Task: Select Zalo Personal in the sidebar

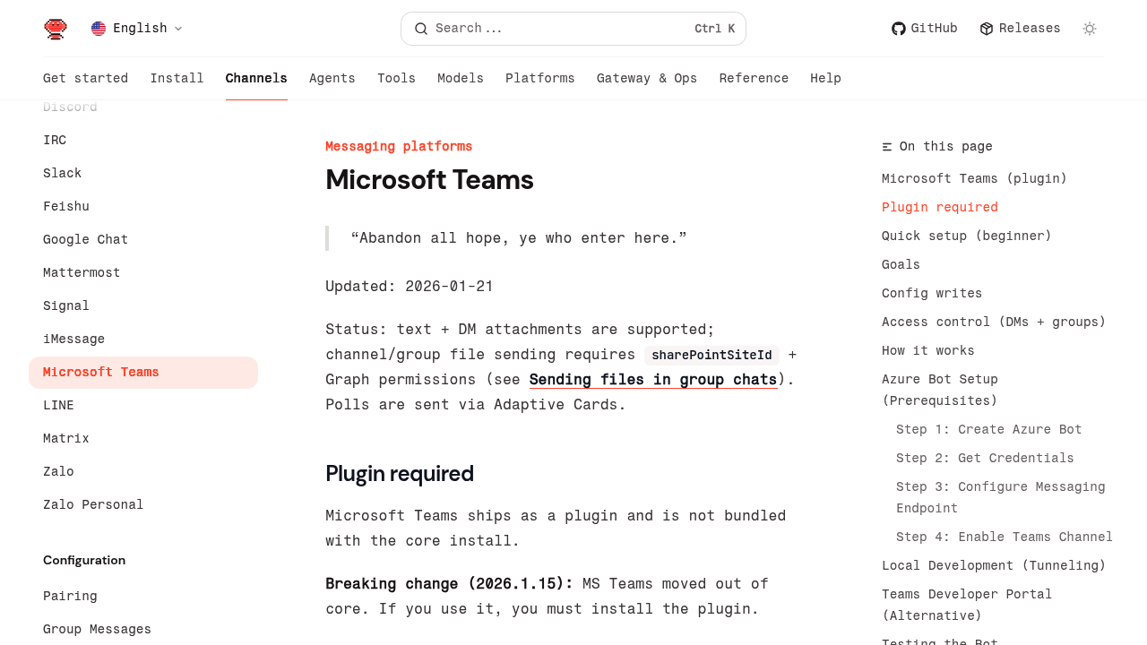Action: point(93,504)
